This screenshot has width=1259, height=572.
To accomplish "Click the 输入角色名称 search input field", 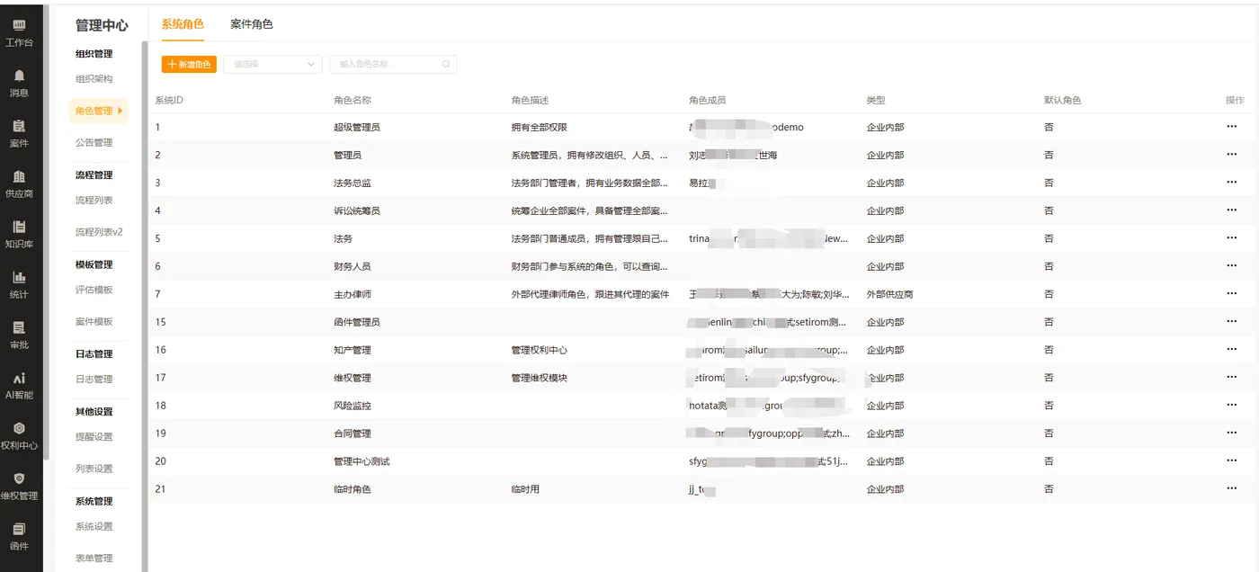I will click(x=393, y=64).
